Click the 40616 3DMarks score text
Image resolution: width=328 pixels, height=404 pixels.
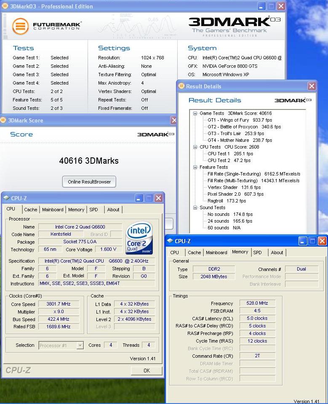click(89, 161)
